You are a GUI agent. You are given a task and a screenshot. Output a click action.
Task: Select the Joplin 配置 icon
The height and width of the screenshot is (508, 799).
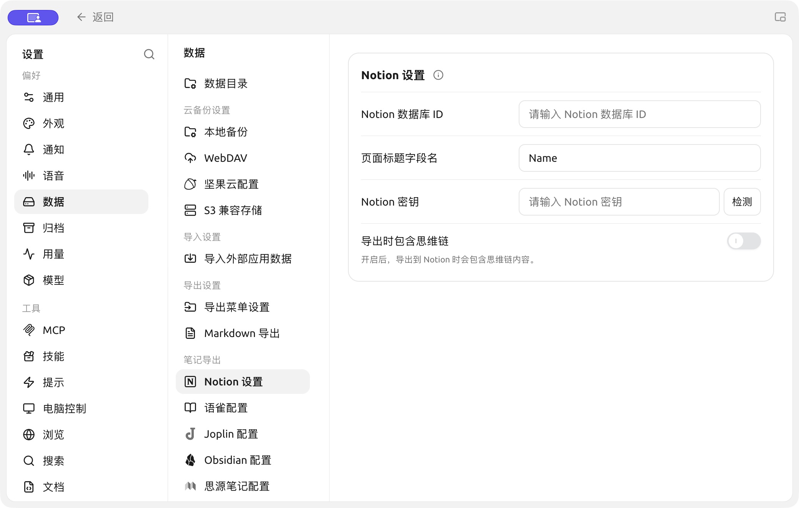[x=190, y=434]
